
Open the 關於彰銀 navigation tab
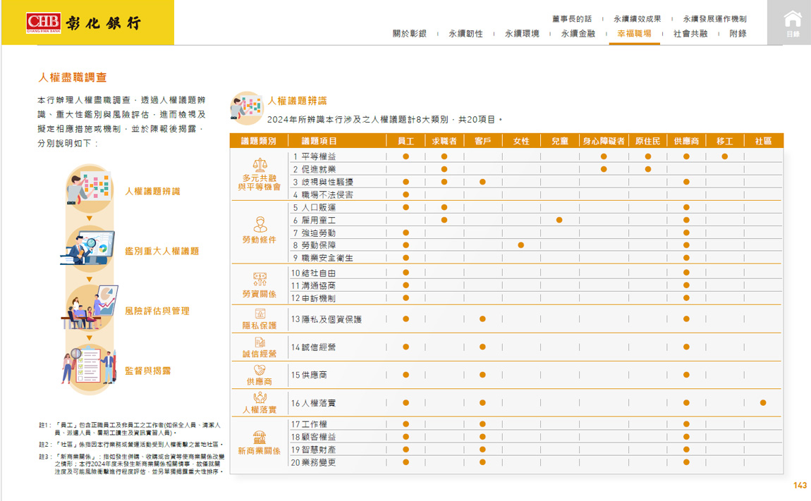click(410, 34)
